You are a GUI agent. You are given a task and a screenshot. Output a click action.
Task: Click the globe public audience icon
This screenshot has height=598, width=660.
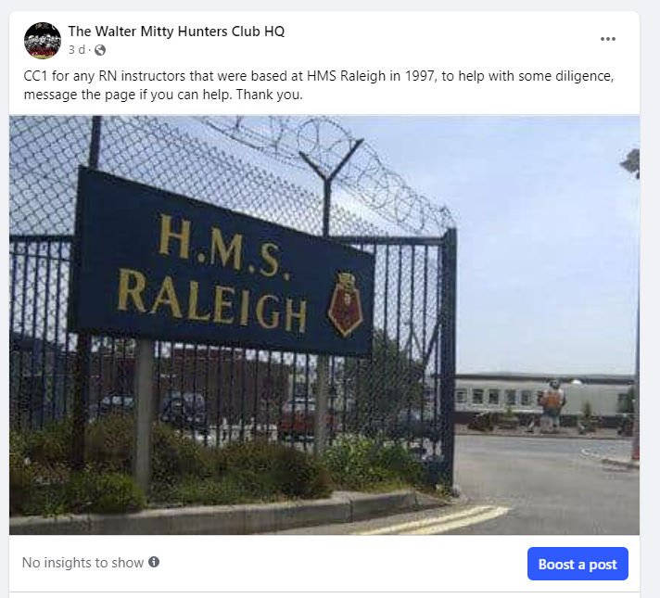100,50
